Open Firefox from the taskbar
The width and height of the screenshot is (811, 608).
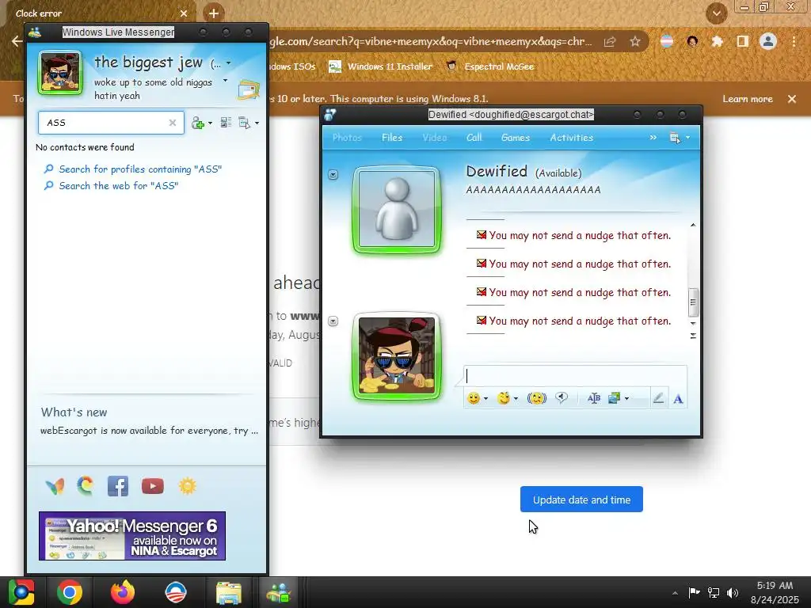coord(123,592)
